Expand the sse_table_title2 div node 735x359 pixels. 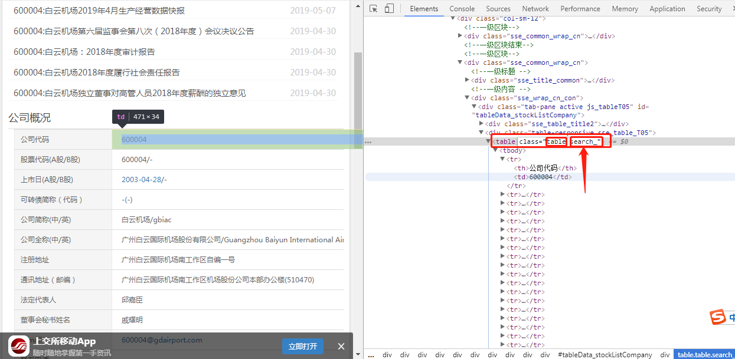[x=481, y=124]
